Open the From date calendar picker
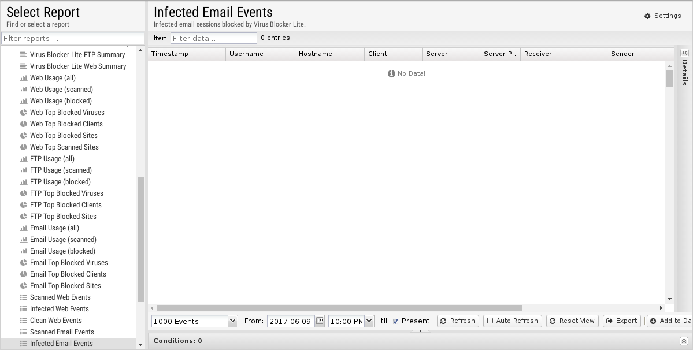The height and width of the screenshot is (350, 693). (x=320, y=321)
